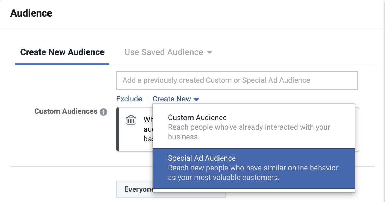Click the Custom Audiences field label

66,111
